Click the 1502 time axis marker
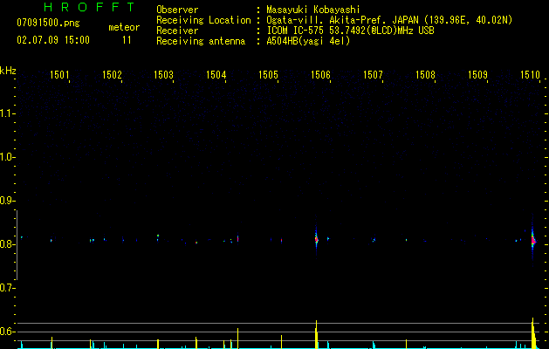This screenshot has height=349, width=549. point(112,74)
